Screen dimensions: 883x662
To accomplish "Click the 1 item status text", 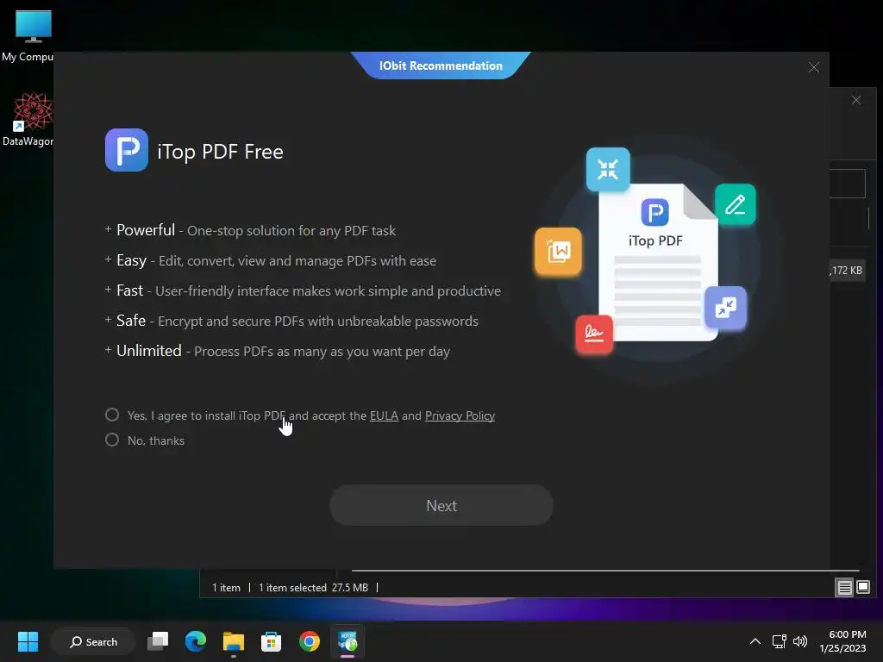I will 226,587.
